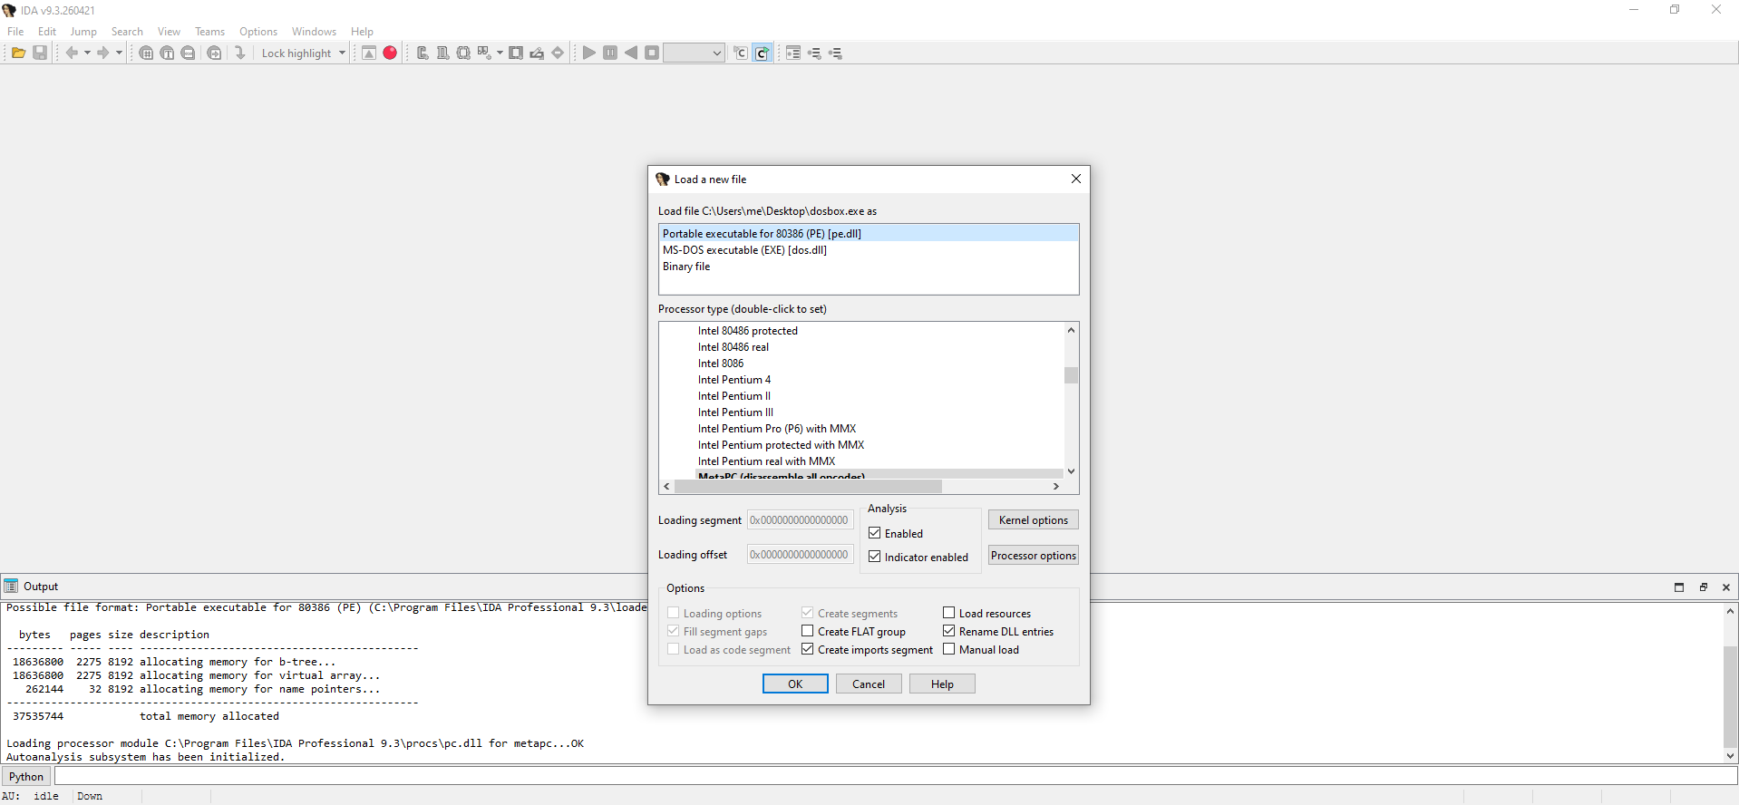Click the debugger stop square button
The width and height of the screenshot is (1739, 805).
(652, 53)
